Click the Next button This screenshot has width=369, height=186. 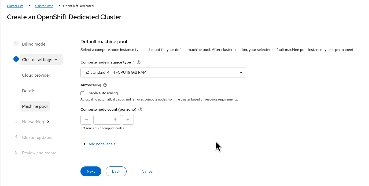pos(91,171)
